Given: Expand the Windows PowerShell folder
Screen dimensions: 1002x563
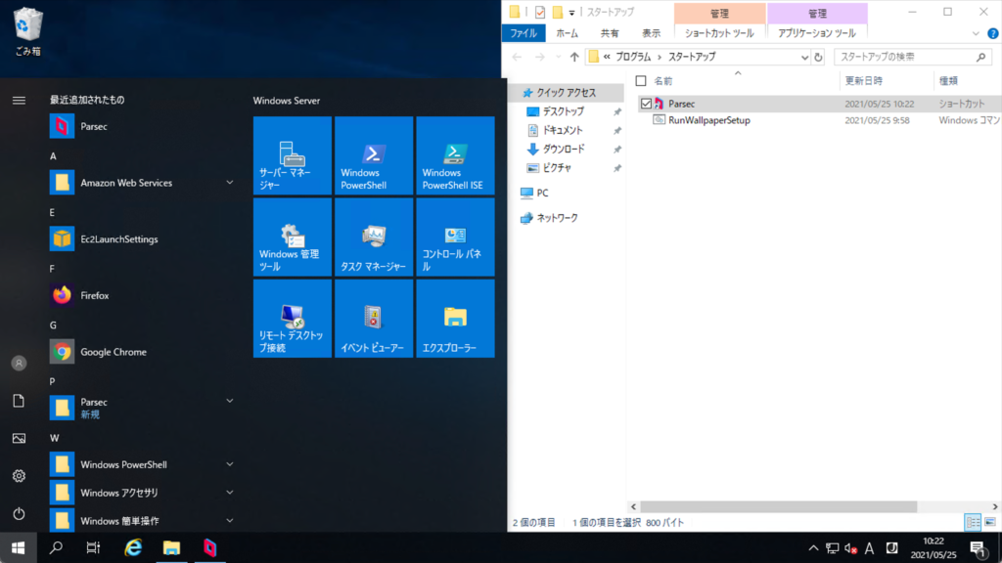Looking at the screenshot, I should coord(229,464).
